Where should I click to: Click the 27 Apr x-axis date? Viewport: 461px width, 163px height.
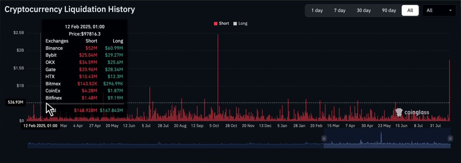tap(95, 126)
